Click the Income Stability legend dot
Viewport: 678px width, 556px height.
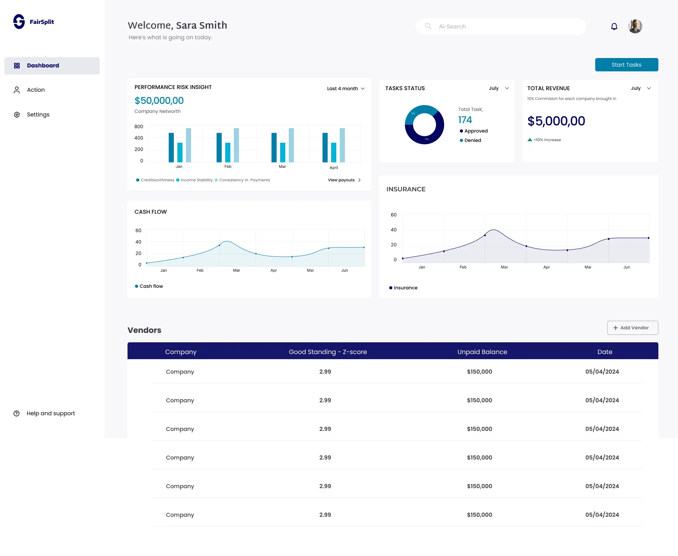(x=178, y=180)
